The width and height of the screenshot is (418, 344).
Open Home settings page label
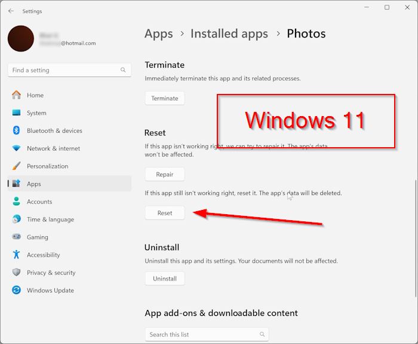pos(35,95)
